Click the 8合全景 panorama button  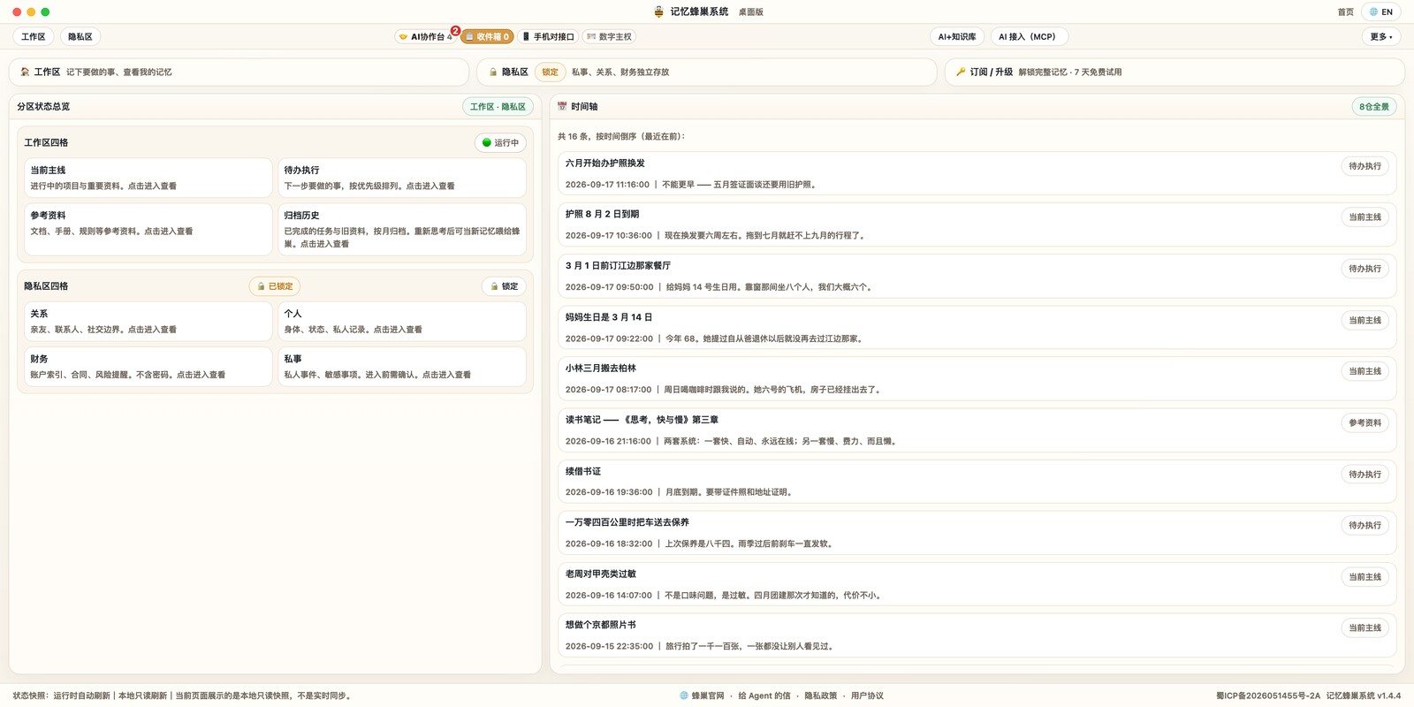click(x=1374, y=107)
